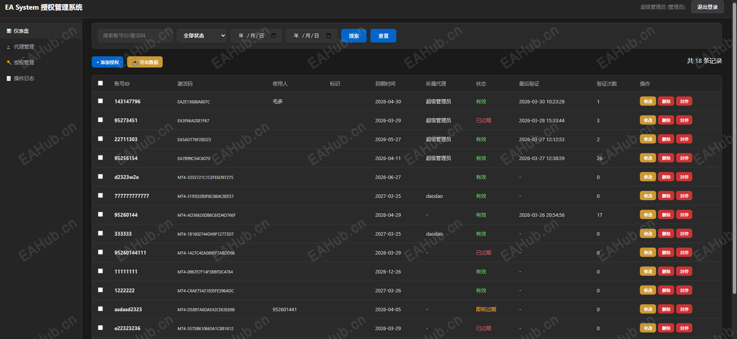Click 退出登录 to log out

(x=707, y=7)
